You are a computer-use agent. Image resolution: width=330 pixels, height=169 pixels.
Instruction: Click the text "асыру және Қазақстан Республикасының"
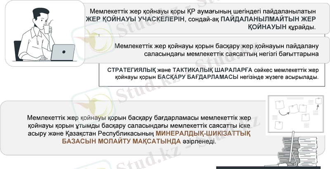point(90,133)
